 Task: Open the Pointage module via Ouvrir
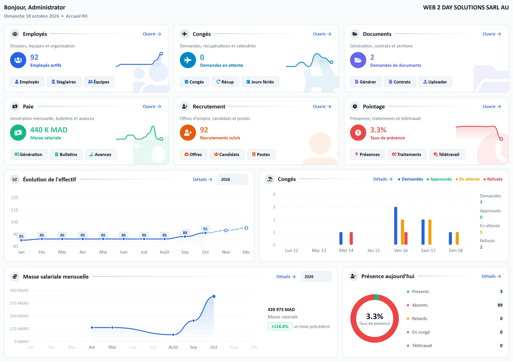click(492, 106)
